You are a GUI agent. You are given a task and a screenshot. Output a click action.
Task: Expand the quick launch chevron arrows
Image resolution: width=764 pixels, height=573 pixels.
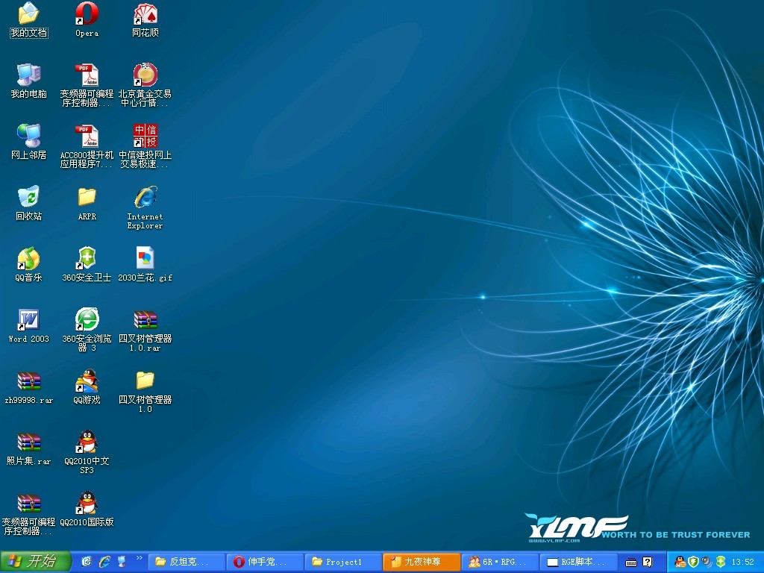[140, 558]
